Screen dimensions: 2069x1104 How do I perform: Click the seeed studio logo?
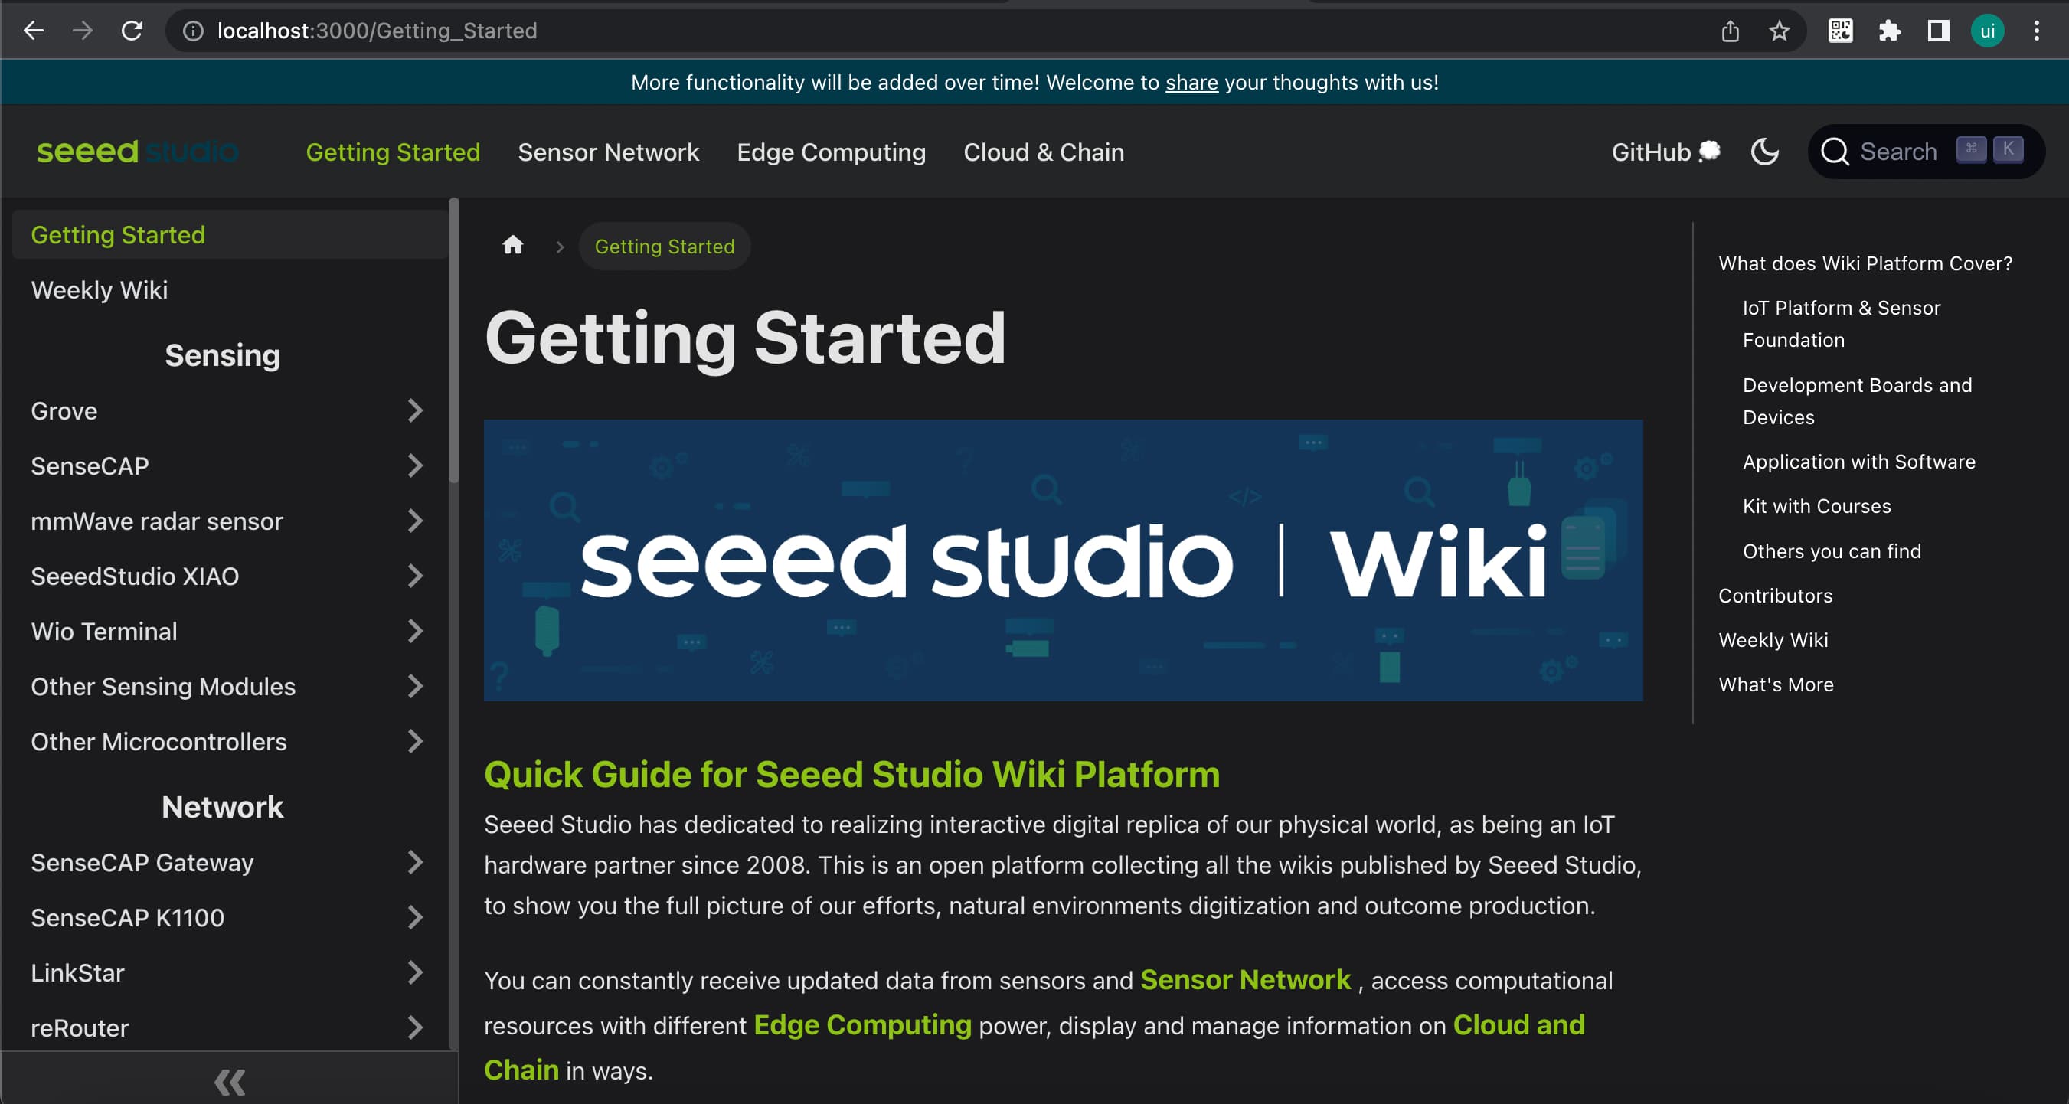click(x=137, y=151)
